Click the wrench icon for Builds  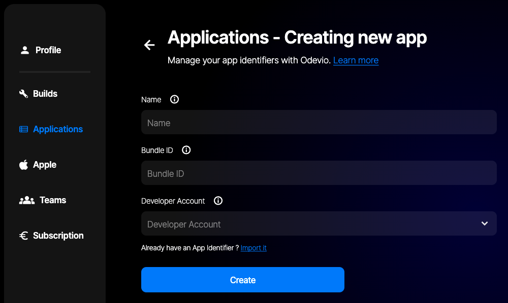23,94
